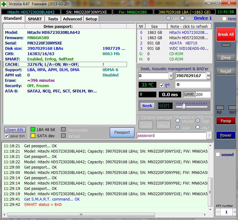Screen dimensions: 238x220
Task: Click the CACHE row in drive passport
Action: coord(65,65)
